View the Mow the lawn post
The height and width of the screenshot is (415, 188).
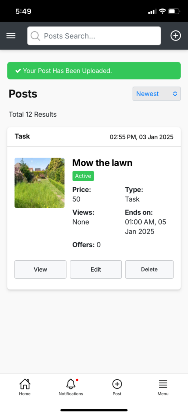click(x=40, y=270)
